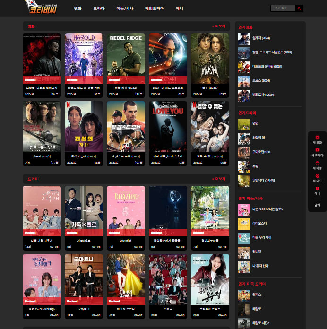Select 범죄도시4 (2024) in popular movies
This screenshot has height=329, width=327.
(263, 95)
